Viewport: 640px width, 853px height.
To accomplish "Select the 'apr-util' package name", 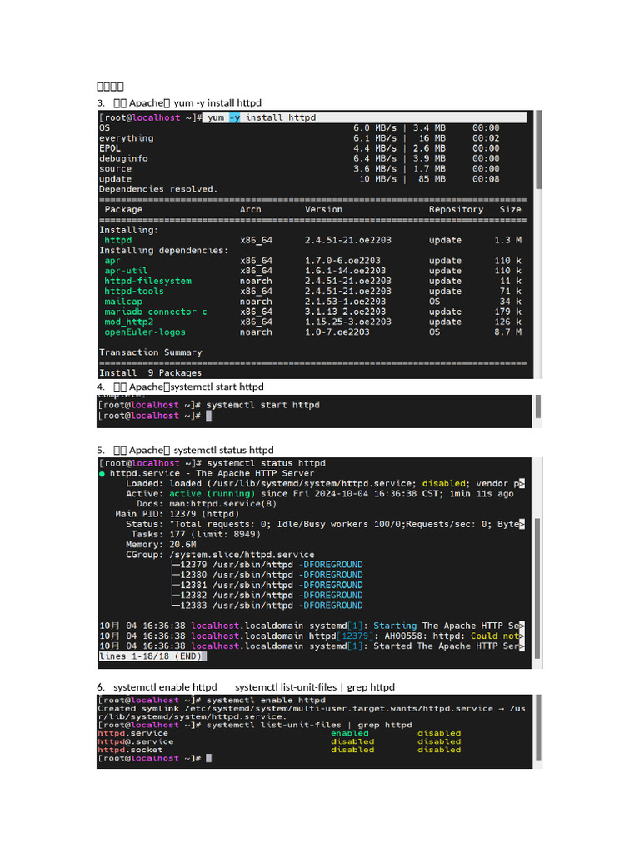I will pos(126,271).
